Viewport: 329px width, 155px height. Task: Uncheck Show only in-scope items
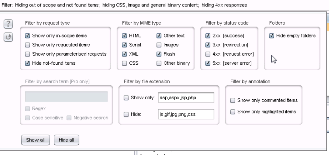[28, 36]
